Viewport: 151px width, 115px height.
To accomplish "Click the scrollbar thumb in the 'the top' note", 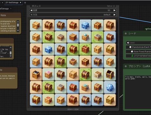I will click(x=11, y=53).
